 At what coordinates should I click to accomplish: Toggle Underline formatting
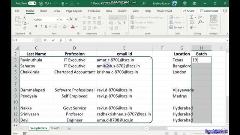pyautogui.click(x=46, y=27)
